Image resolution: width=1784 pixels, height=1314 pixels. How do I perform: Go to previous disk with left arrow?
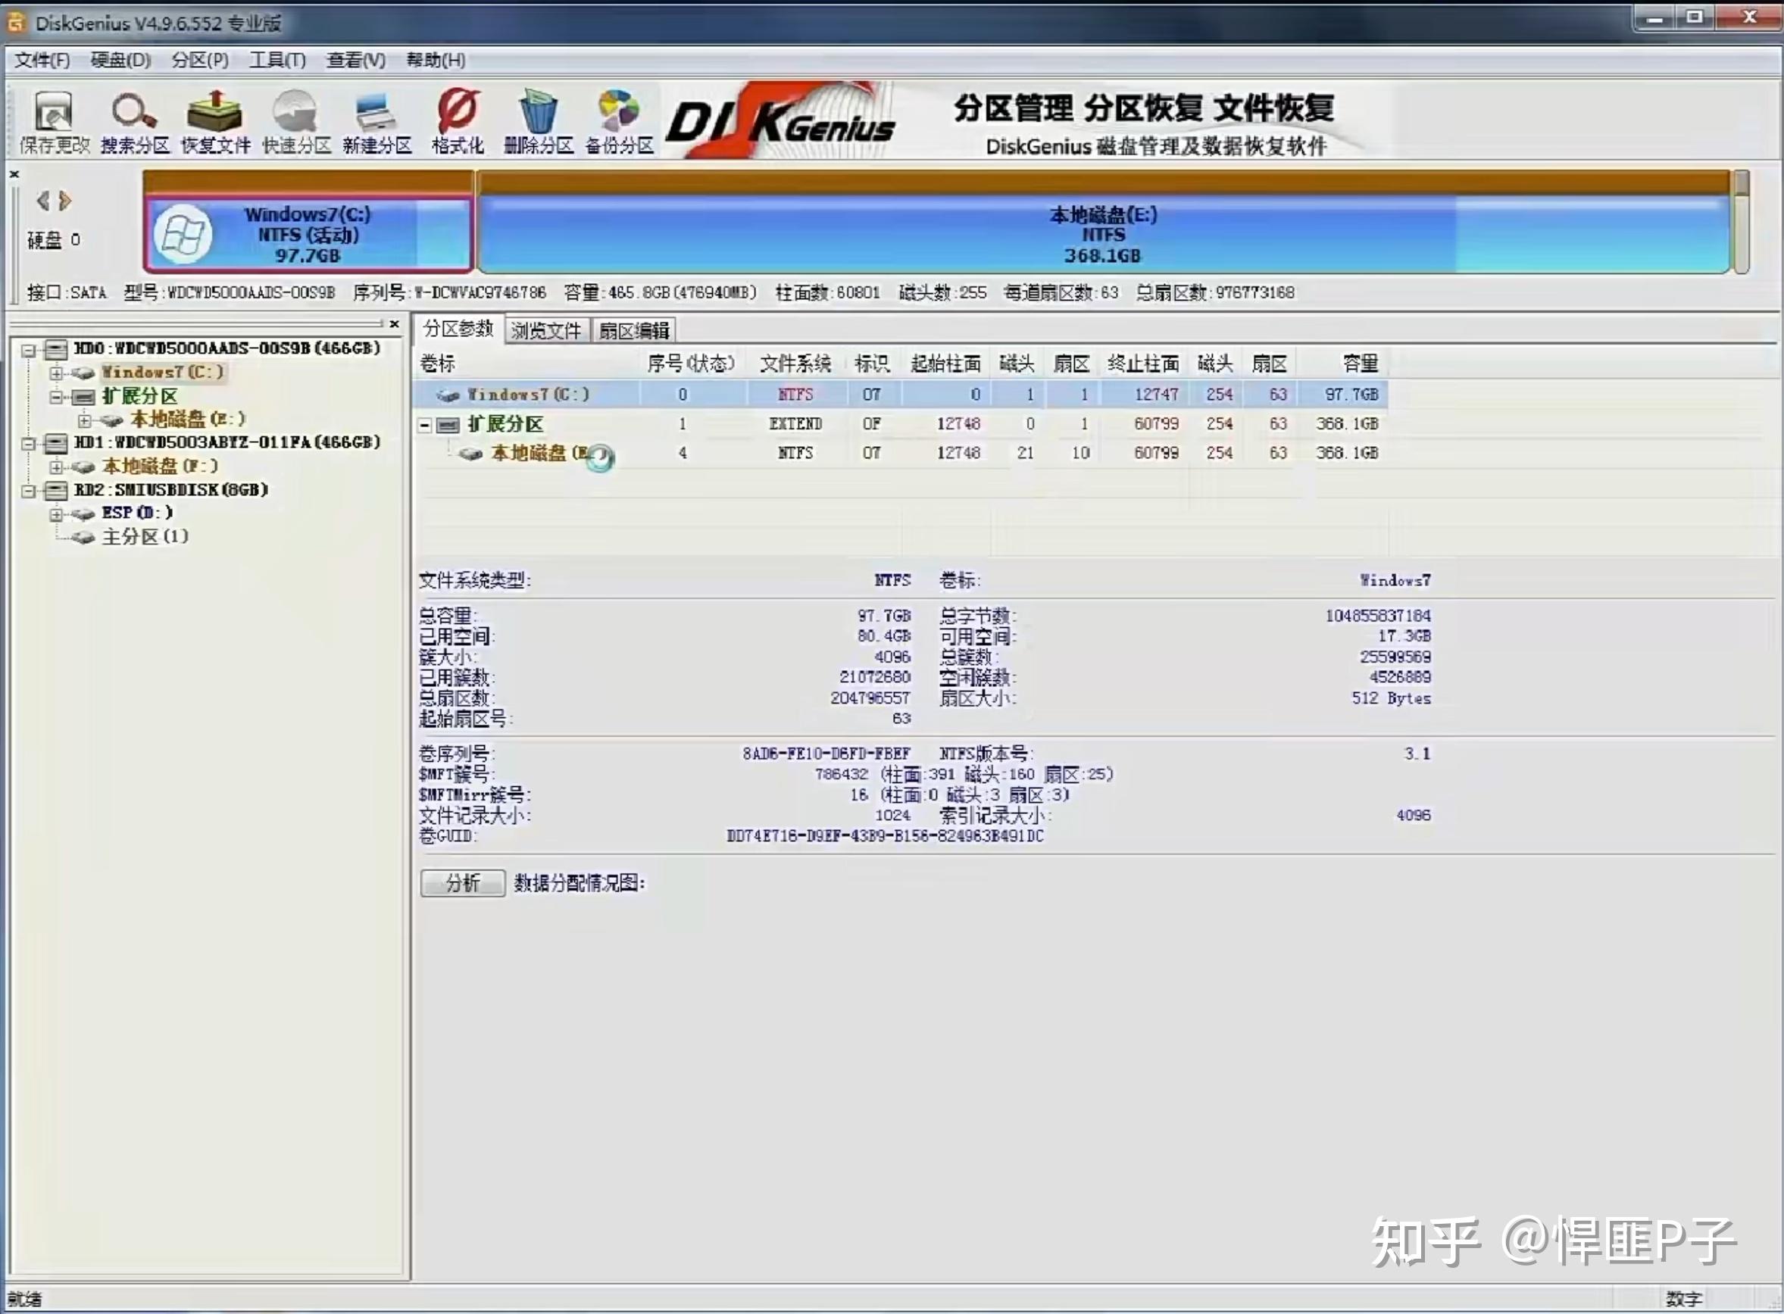click(43, 201)
